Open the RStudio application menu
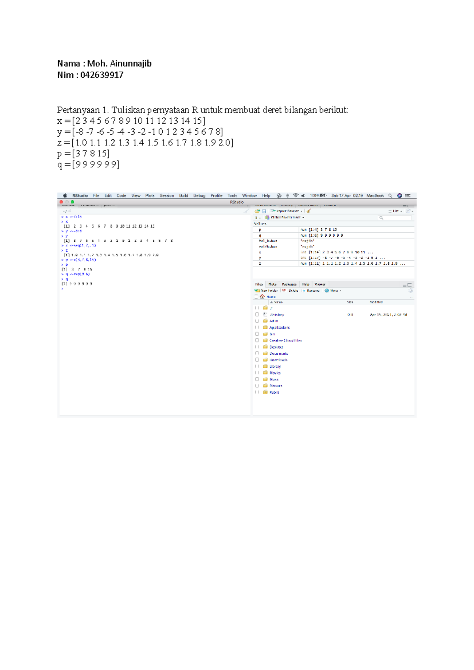This screenshot has width=474, height=670. point(80,196)
